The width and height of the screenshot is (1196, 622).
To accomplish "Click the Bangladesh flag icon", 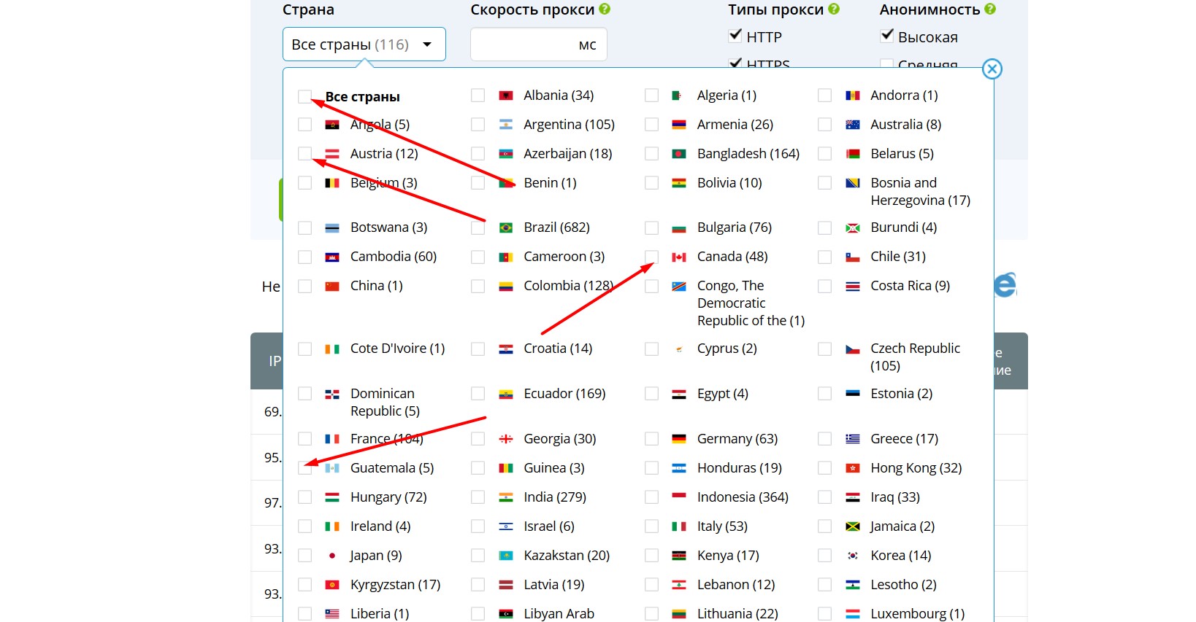I will tap(679, 154).
